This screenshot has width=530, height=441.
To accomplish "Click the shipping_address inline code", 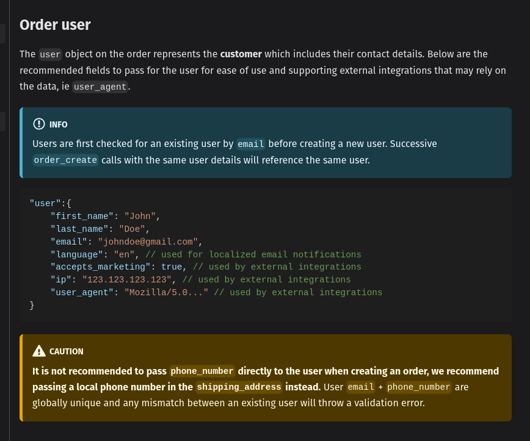I will (x=239, y=387).
